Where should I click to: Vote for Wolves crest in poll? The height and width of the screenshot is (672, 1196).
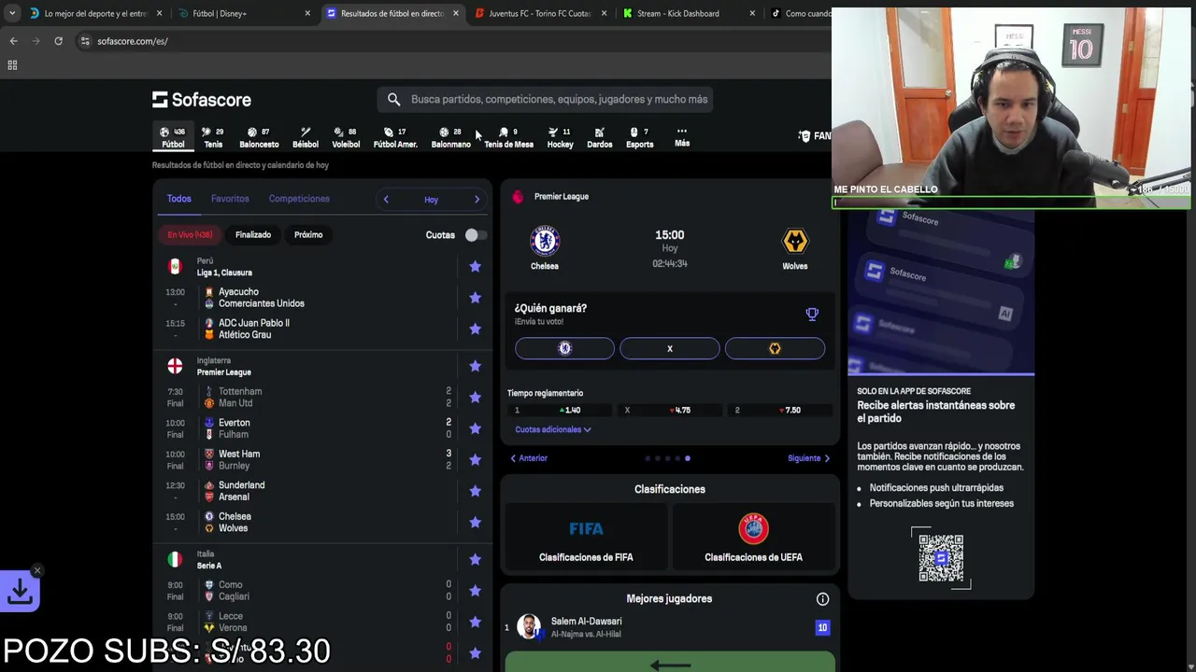tap(775, 348)
